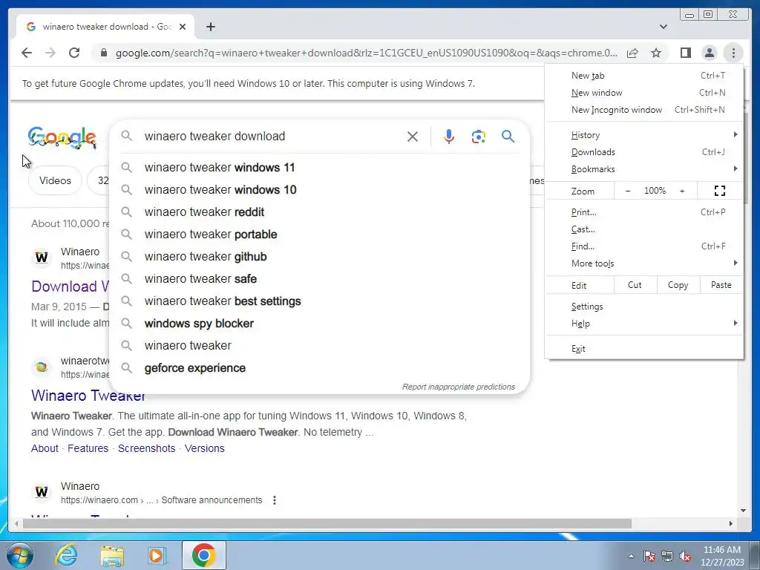Screen dimensions: 760x570
Task: Start voice search with the microphone icon
Action: coord(449,137)
